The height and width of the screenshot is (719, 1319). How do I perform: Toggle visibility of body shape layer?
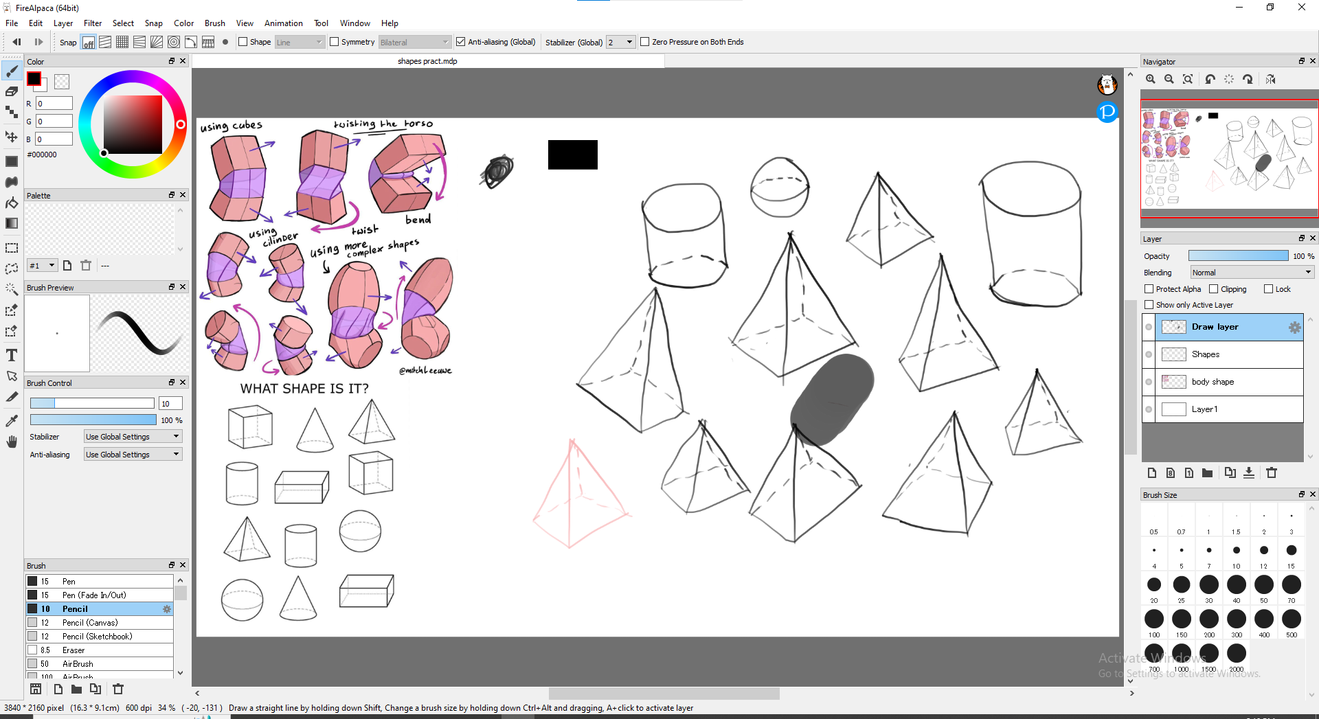(x=1149, y=382)
